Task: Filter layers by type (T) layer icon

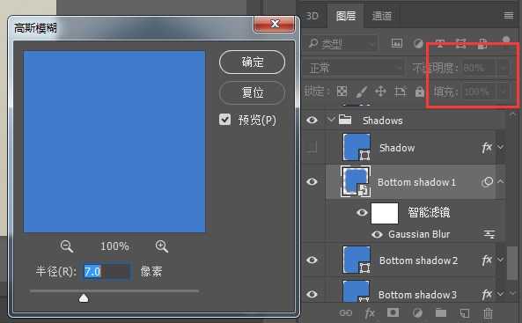Action: tap(440, 43)
